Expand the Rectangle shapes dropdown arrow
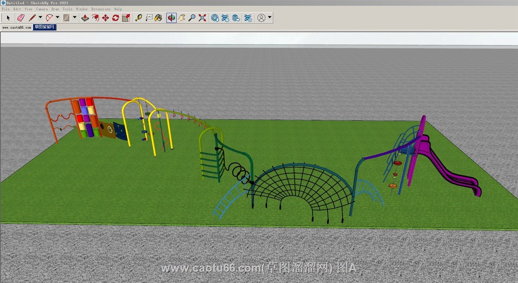 (x=75, y=18)
